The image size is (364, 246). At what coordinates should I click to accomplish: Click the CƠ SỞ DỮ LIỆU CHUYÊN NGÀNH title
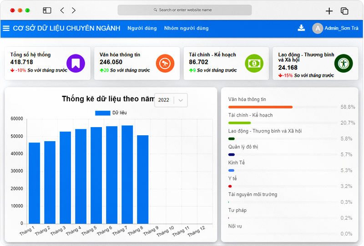point(66,28)
